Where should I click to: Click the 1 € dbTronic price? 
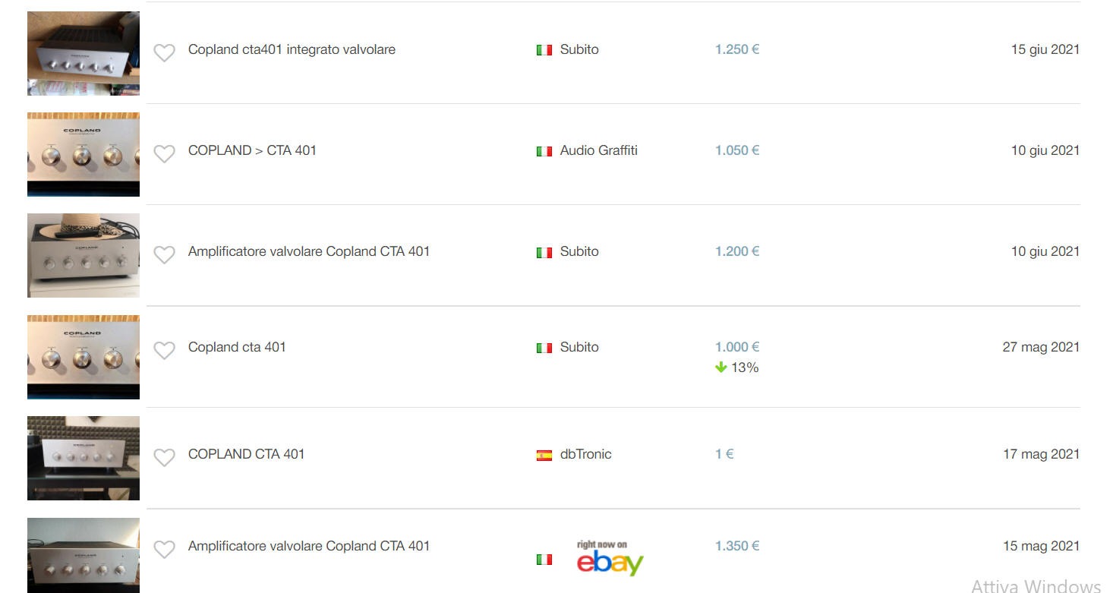click(724, 454)
